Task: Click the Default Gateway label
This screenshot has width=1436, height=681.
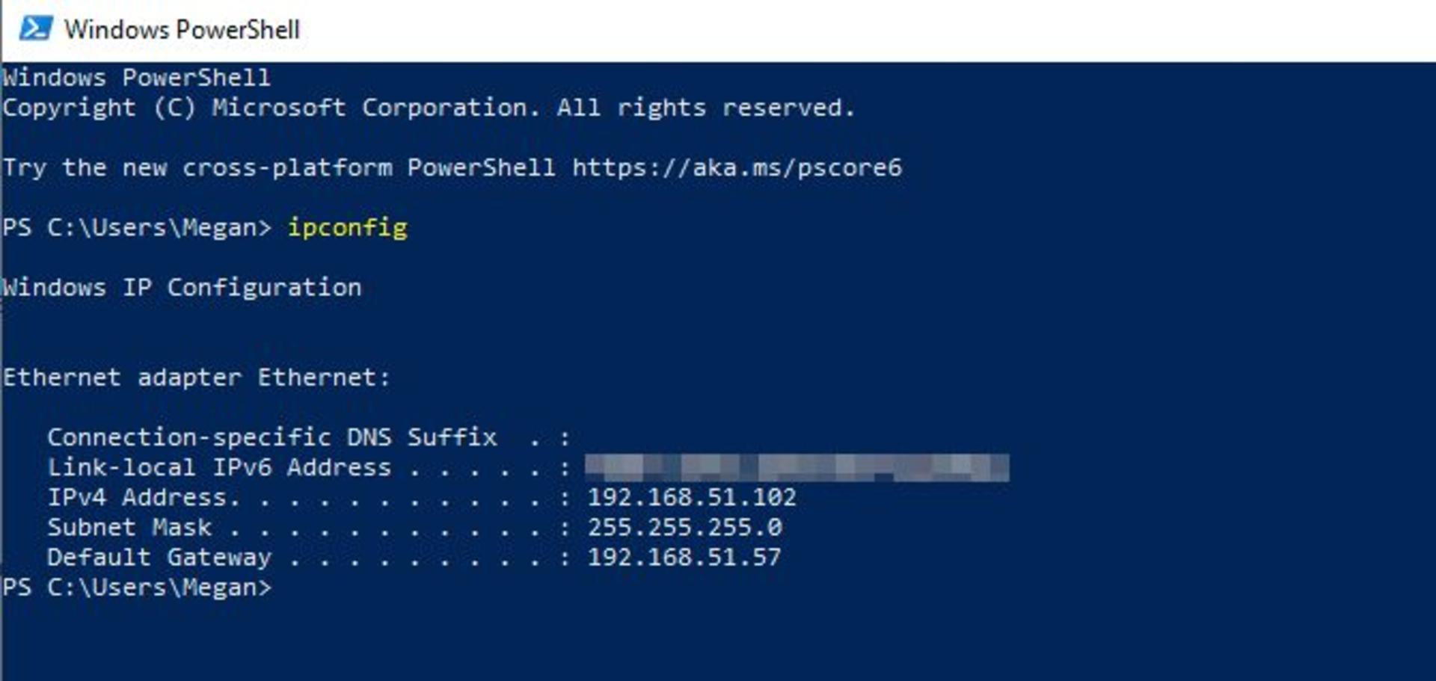Action: click(159, 557)
